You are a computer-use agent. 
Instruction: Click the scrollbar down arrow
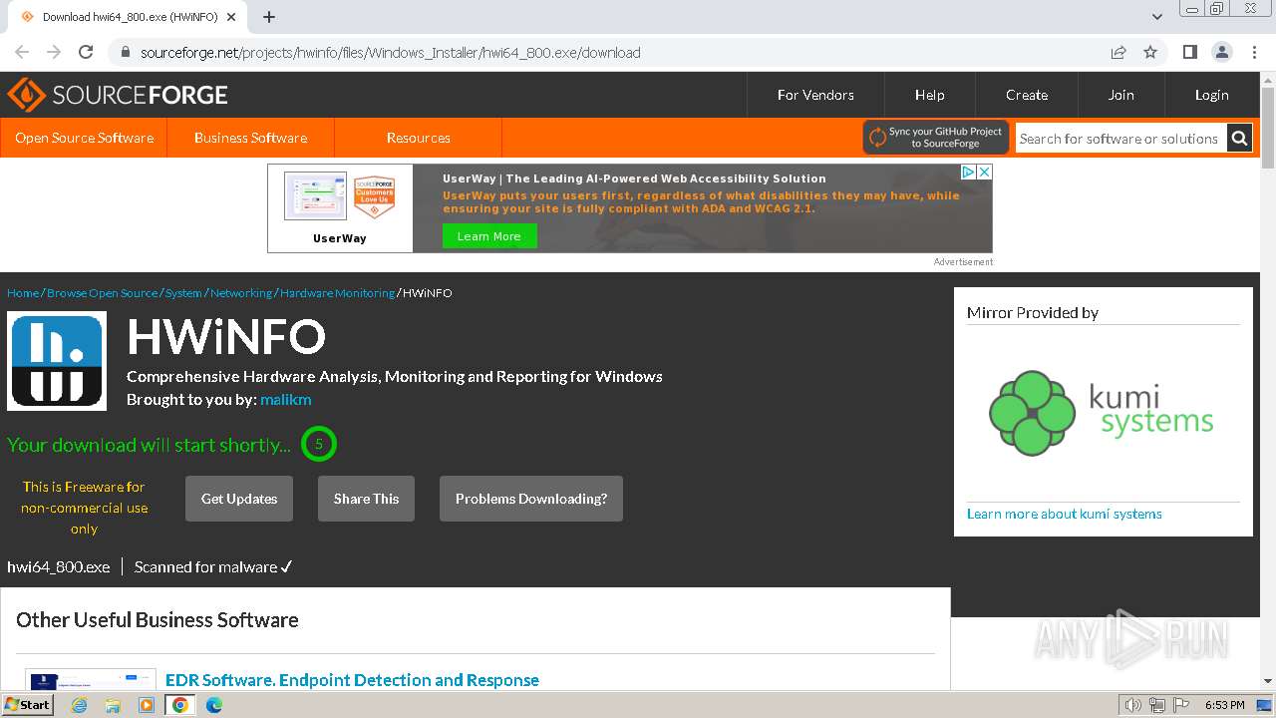[x=1268, y=681]
